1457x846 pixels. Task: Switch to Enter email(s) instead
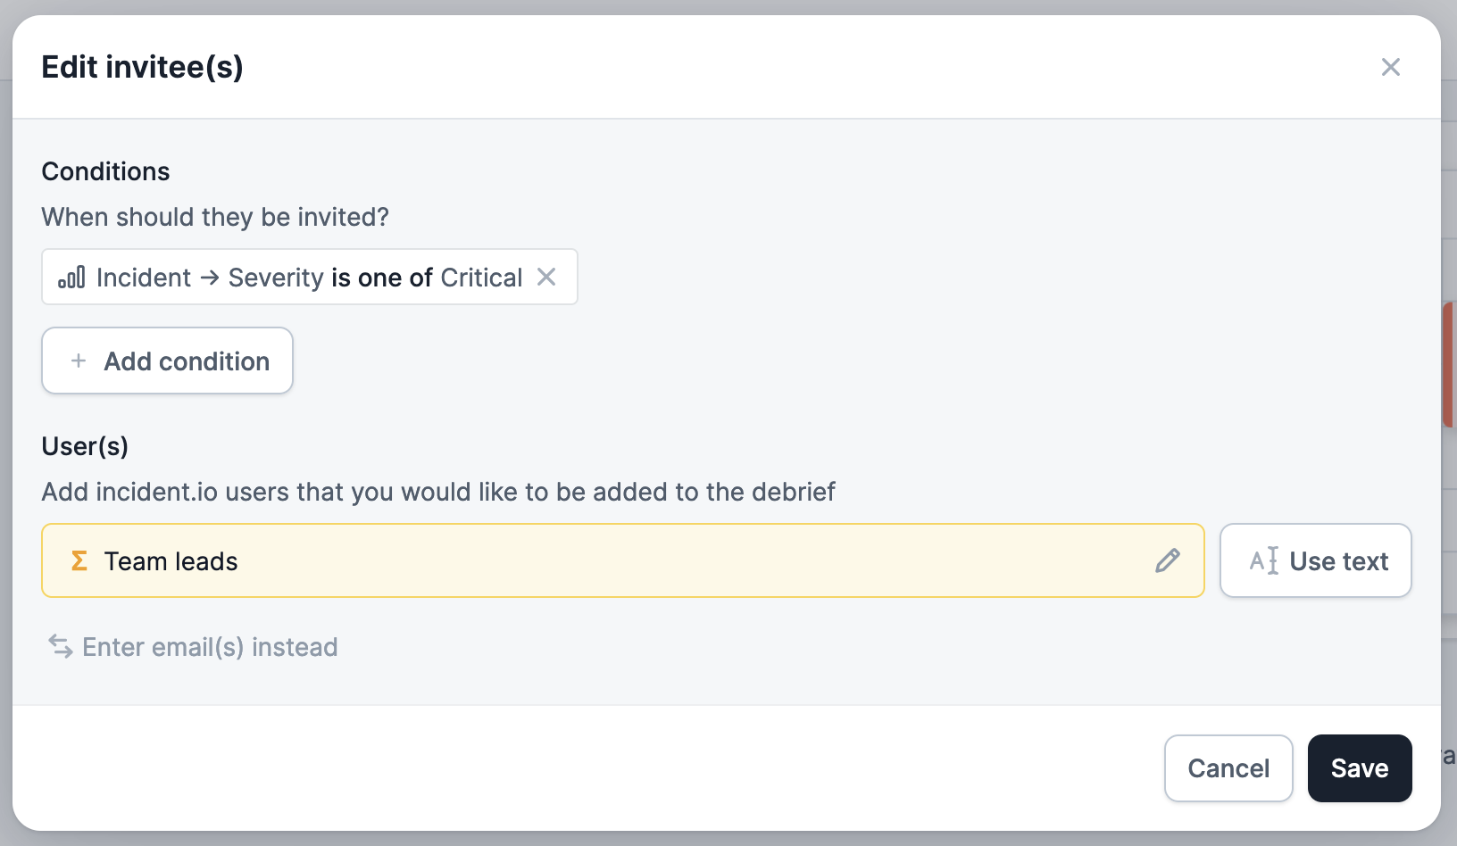tap(210, 646)
